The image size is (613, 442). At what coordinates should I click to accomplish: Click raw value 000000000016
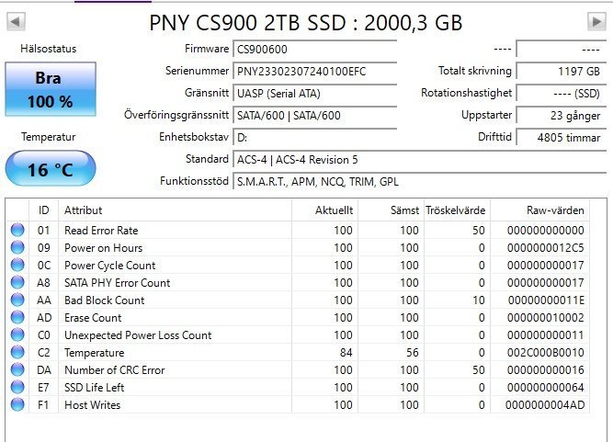[x=546, y=370]
